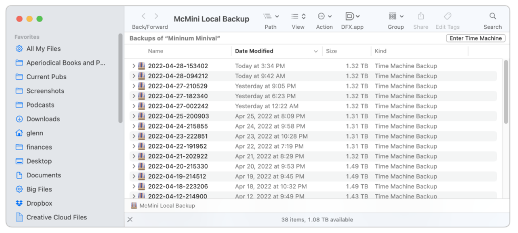
Task: Click the file list vertical scrollbar
Action: (x=506, y=92)
